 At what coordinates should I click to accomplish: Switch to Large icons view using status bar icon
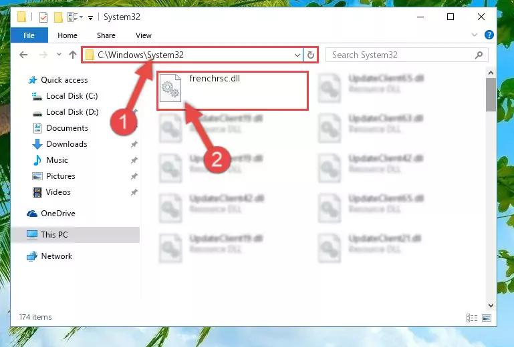(487, 318)
